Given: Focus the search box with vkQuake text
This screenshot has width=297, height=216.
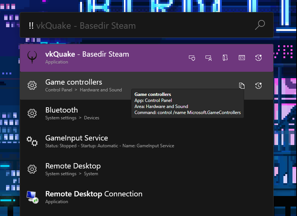Looking at the screenshot, I should coord(147,25).
